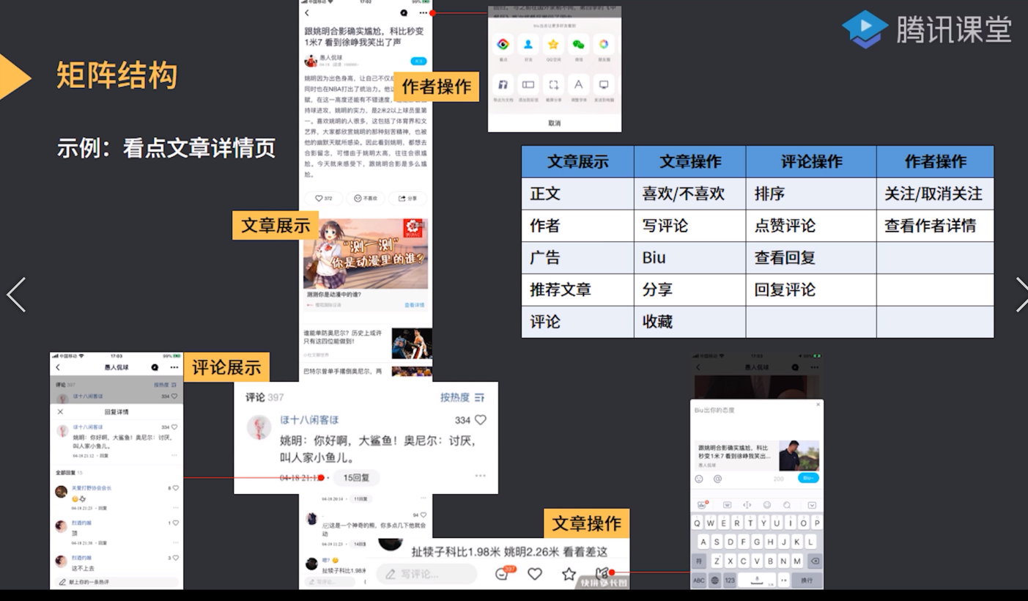Share to 朋友圈 icon in share sheet
Viewport: 1028px width, 601px height.
(x=604, y=45)
